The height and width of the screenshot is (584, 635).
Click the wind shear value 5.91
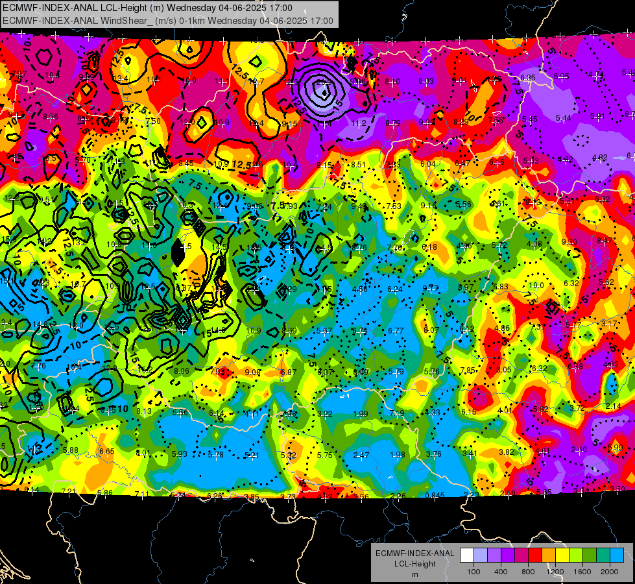click(x=597, y=116)
